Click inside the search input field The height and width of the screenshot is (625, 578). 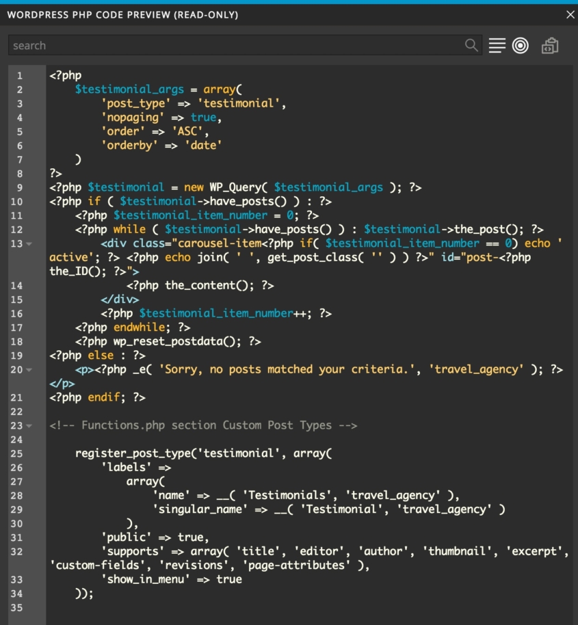[205, 44]
